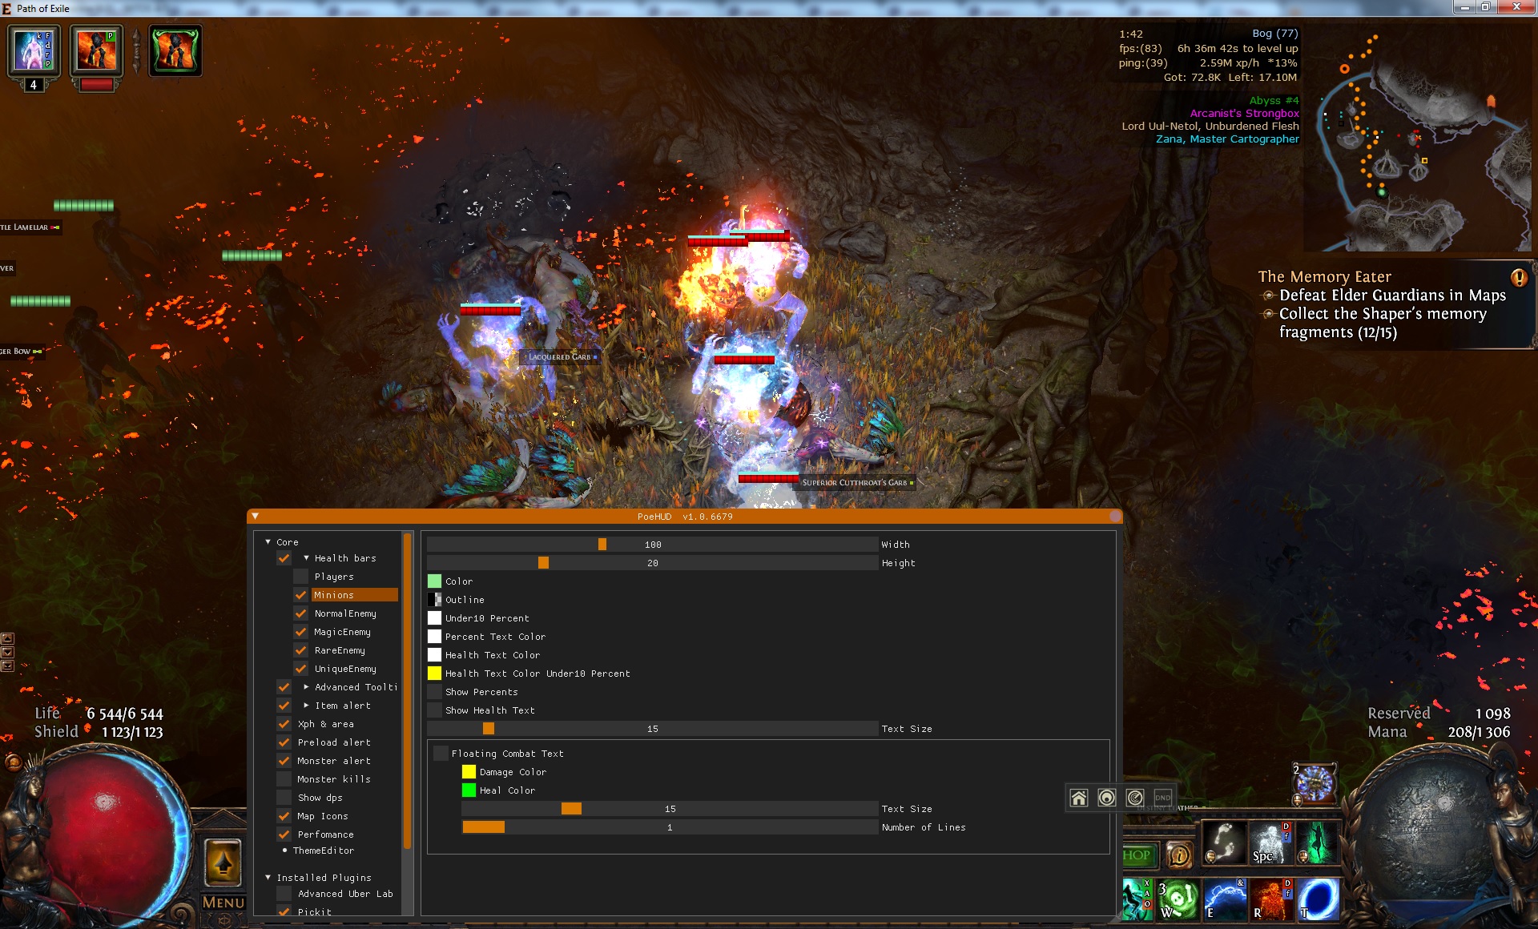This screenshot has height=929, width=1538.
Task: Select the W skull-and-bone skill icon
Action: coord(1178,899)
